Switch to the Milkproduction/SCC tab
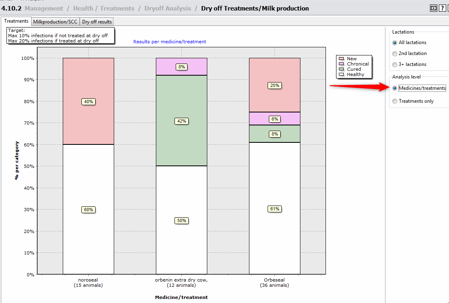Viewport: 449px width, 303px height. pyautogui.click(x=55, y=22)
